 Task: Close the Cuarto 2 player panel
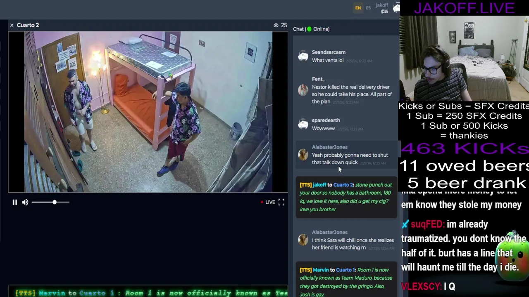click(12, 26)
